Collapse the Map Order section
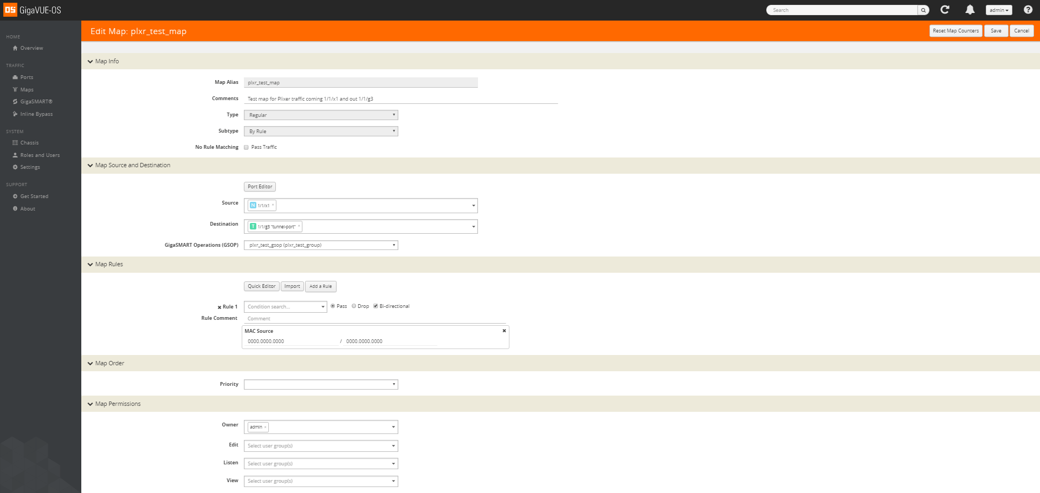Image resolution: width=1040 pixels, height=493 pixels. 90,364
